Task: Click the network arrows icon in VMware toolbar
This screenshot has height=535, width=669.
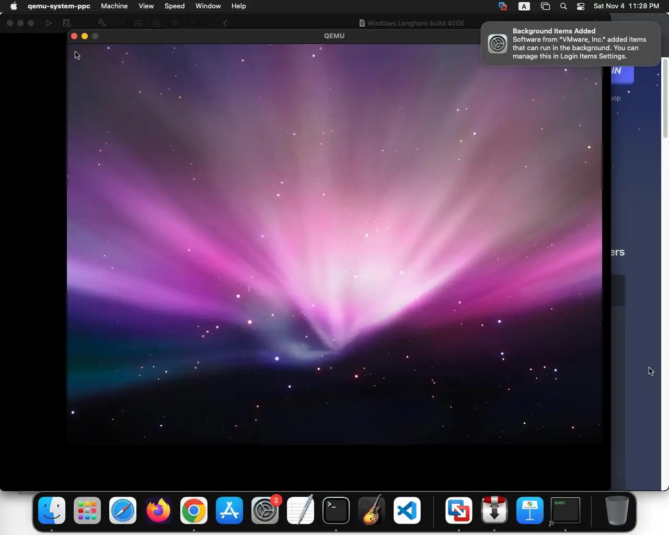Action: [x=121, y=23]
